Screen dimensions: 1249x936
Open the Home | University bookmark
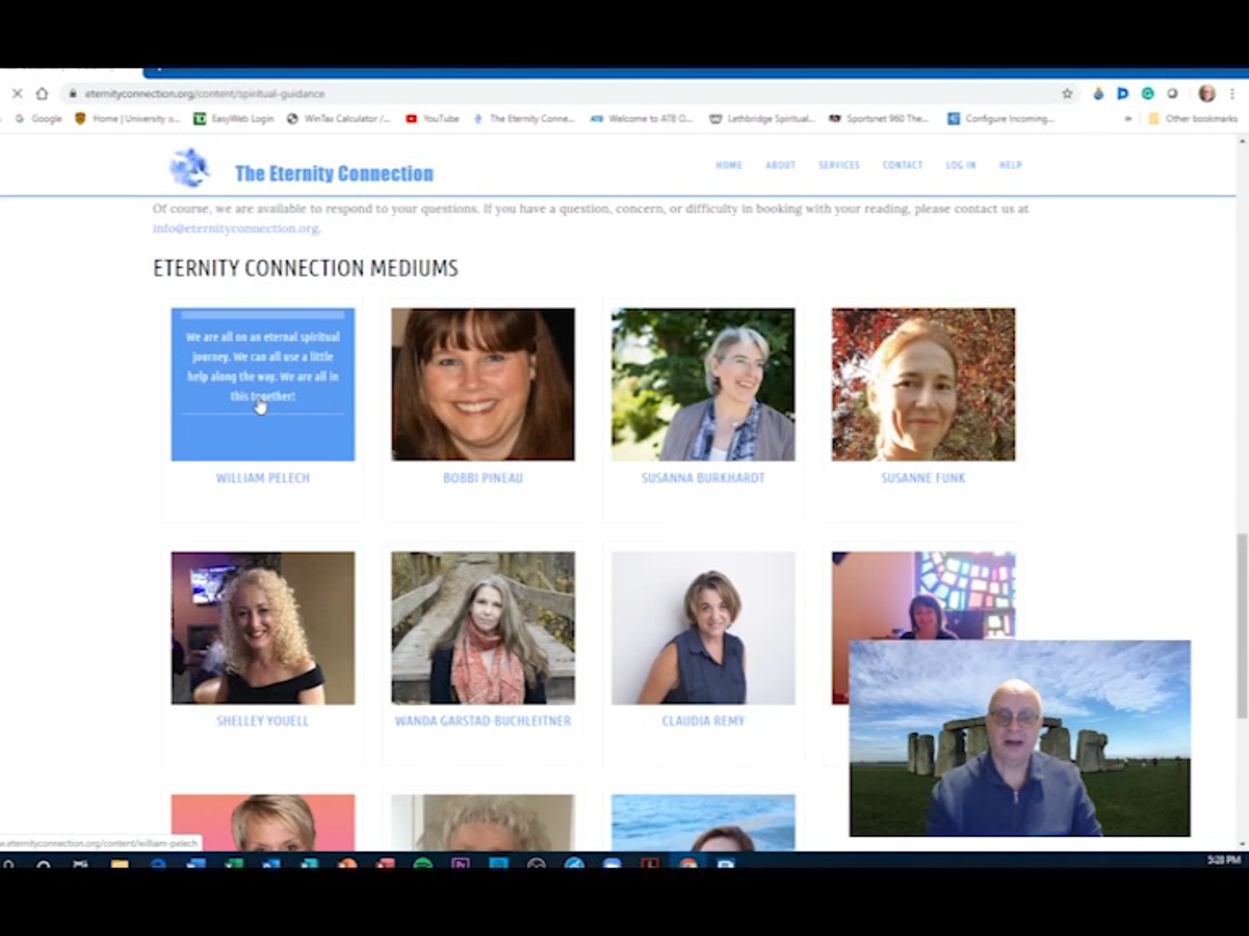[x=127, y=119]
